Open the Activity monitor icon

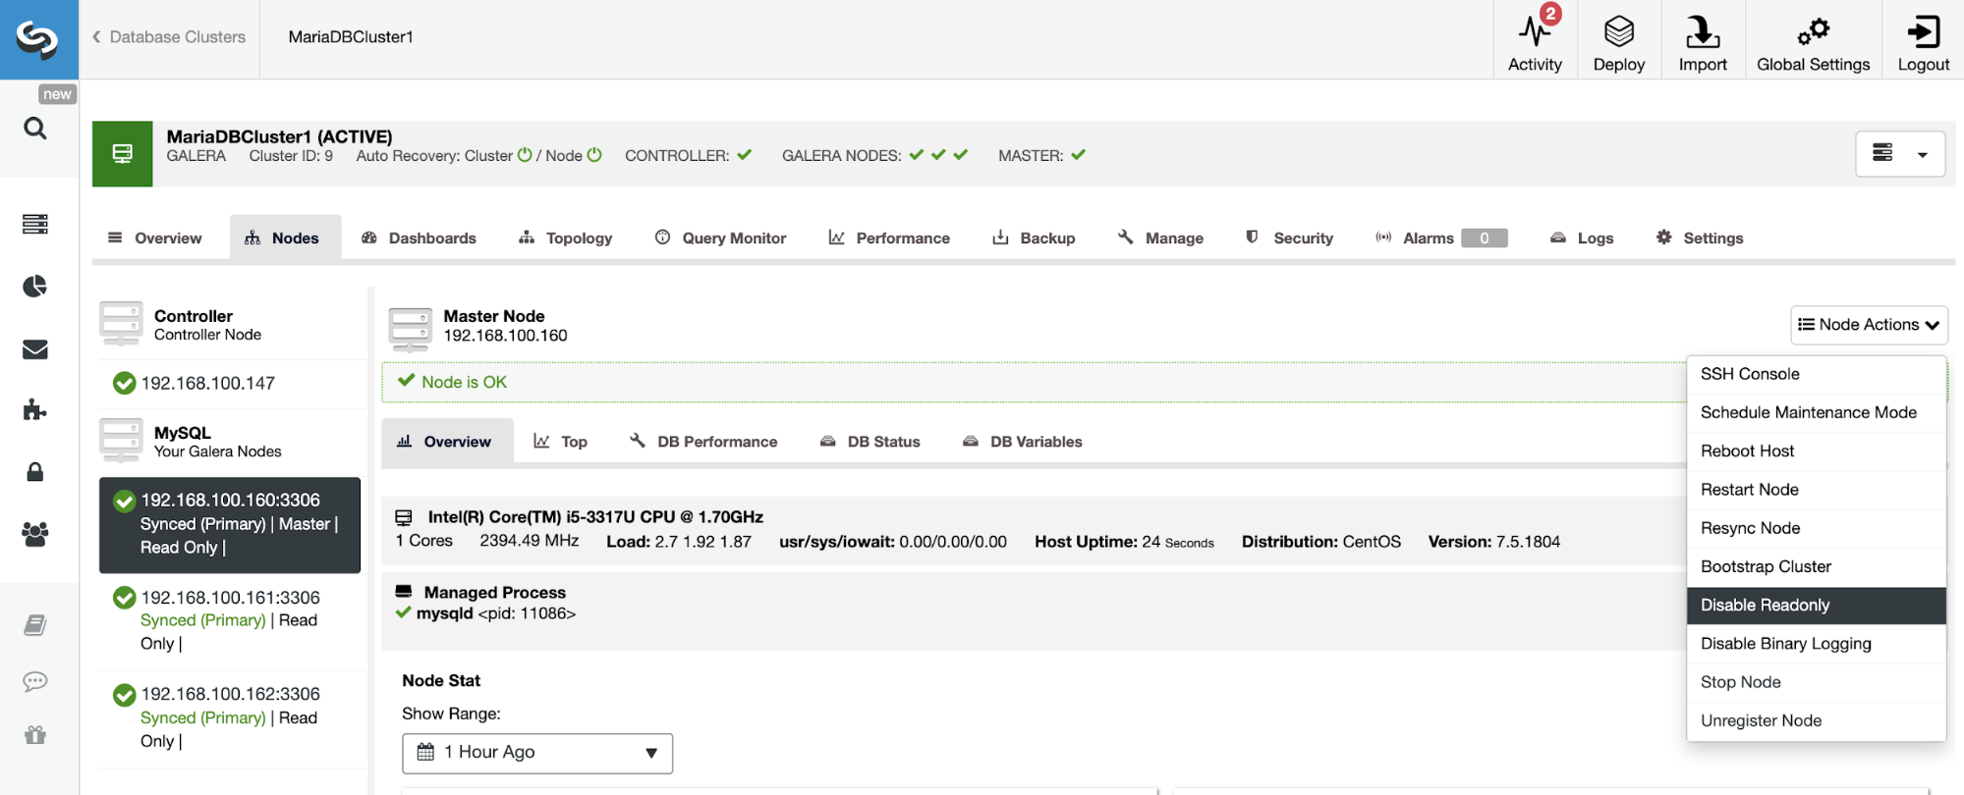point(1534,31)
